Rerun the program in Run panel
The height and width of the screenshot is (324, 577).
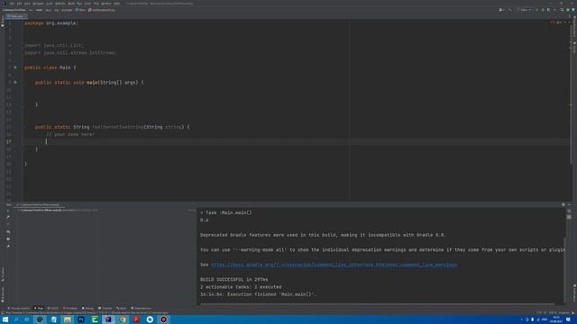pyautogui.click(x=8, y=211)
